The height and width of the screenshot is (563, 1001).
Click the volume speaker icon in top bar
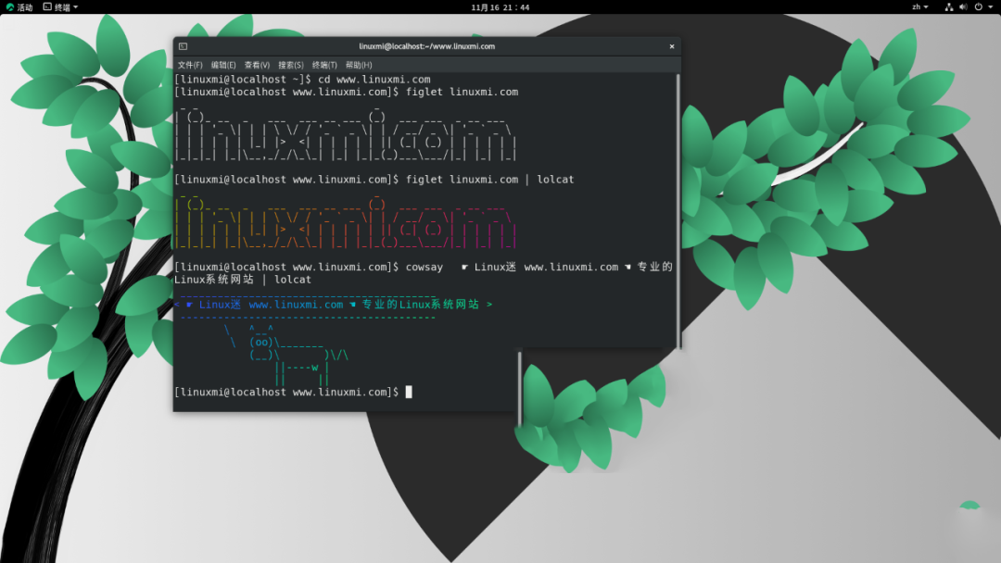pos(963,7)
